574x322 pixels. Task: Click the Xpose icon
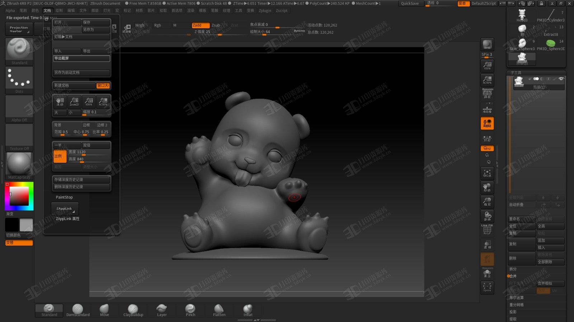coord(487,288)
